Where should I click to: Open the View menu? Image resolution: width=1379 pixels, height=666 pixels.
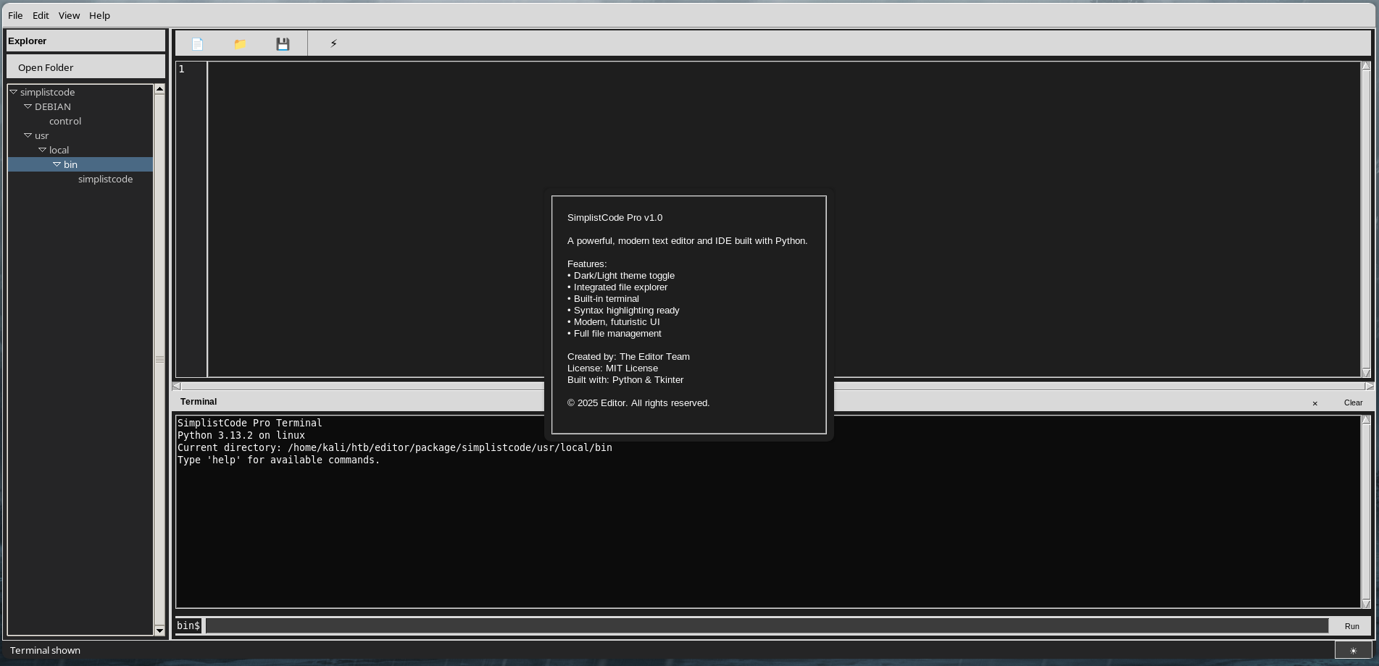click(x=69, y=15)
